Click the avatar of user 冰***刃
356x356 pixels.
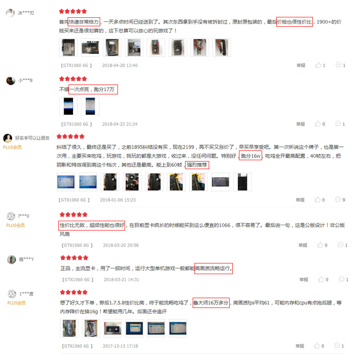pos(10,13)
